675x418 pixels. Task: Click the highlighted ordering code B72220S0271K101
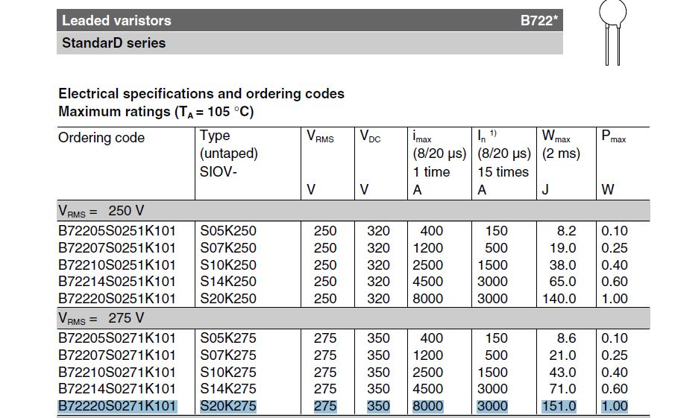117,406
